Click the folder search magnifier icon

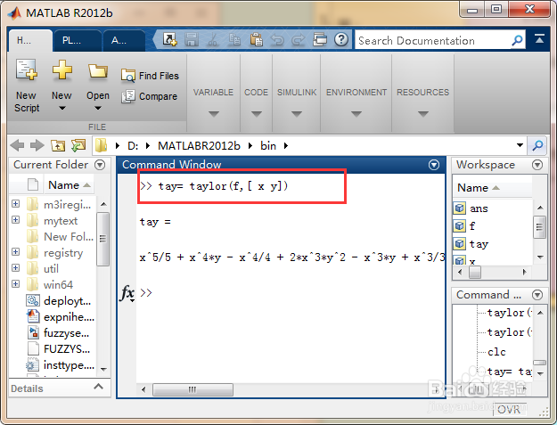[x=537, y=145]
